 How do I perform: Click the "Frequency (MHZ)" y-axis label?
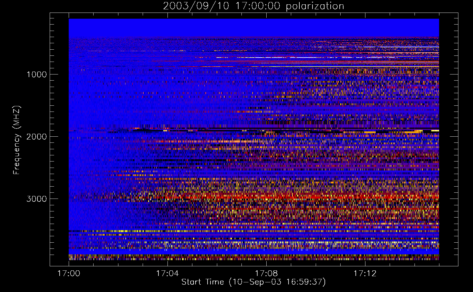click(17, 140)
